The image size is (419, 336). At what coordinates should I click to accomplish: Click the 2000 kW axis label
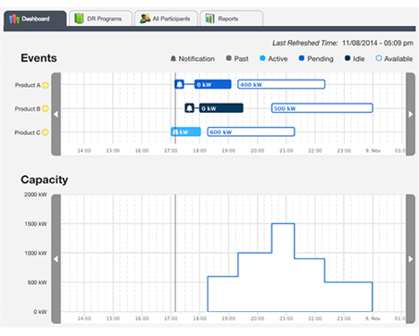pos(35,194)
